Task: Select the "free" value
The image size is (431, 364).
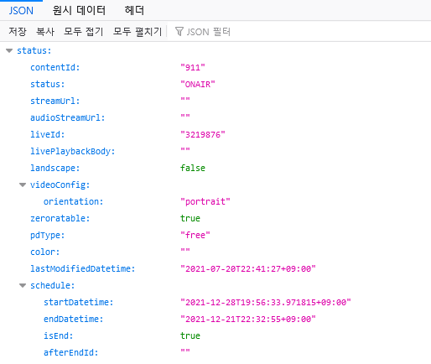Action: click(195, 235)
